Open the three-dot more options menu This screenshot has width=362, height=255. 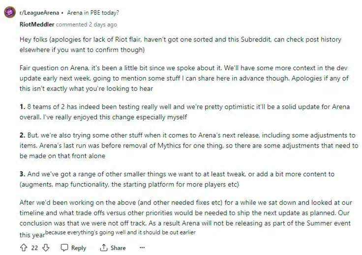point(142,248)
